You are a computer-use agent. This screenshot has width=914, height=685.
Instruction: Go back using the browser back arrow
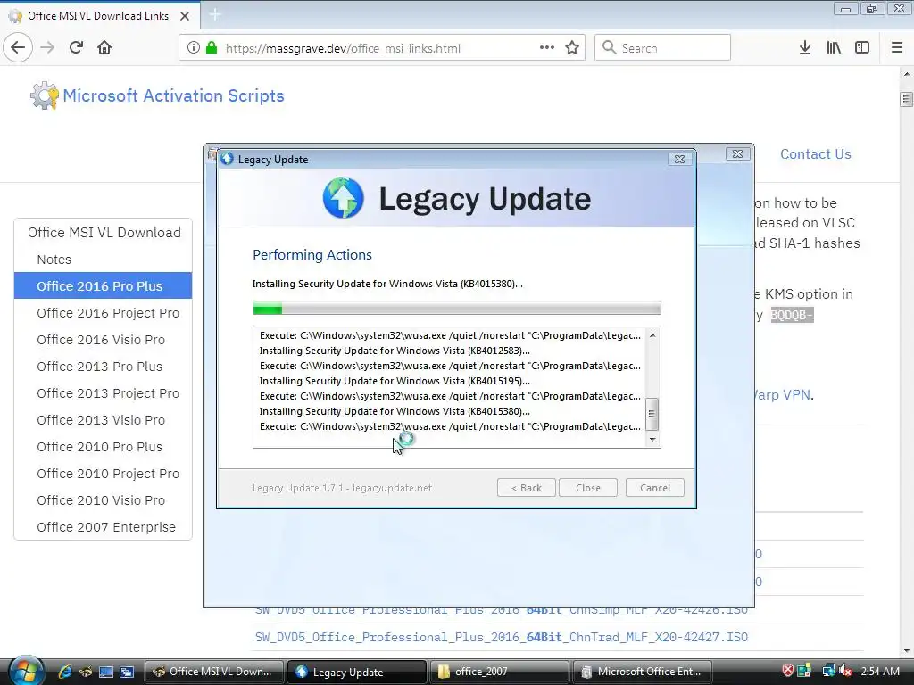pos(18,47)
